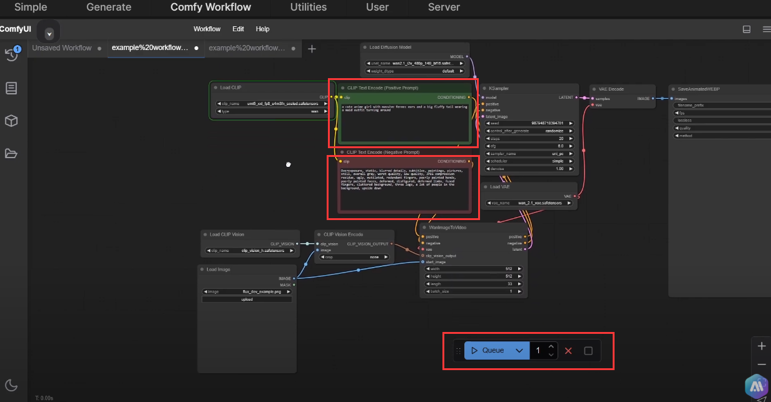Screen dimensions: 771x402
Task: Click the filename_prefix field on SaveAnimatedWEBP
Action: pyautogui.click(x=721, y=105)
